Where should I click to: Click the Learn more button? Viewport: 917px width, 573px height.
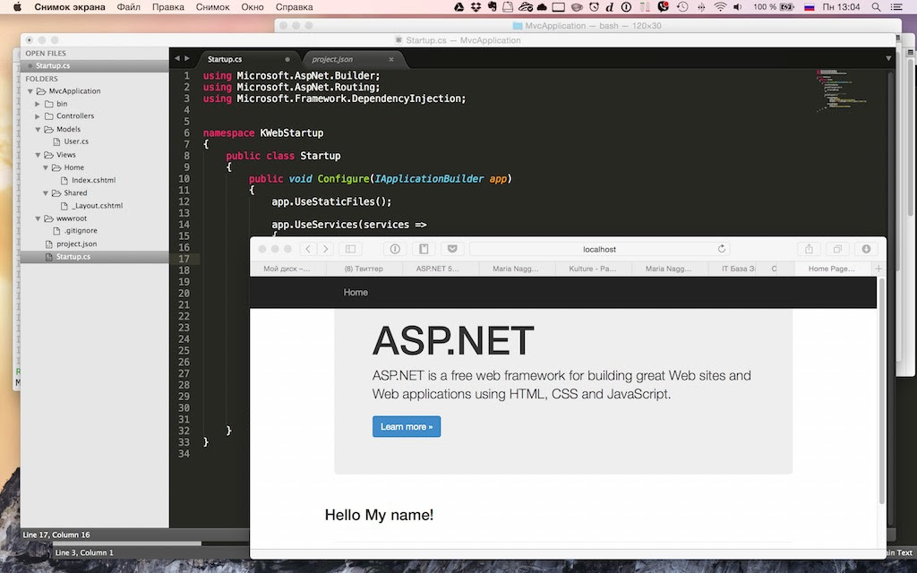(407, 426)
